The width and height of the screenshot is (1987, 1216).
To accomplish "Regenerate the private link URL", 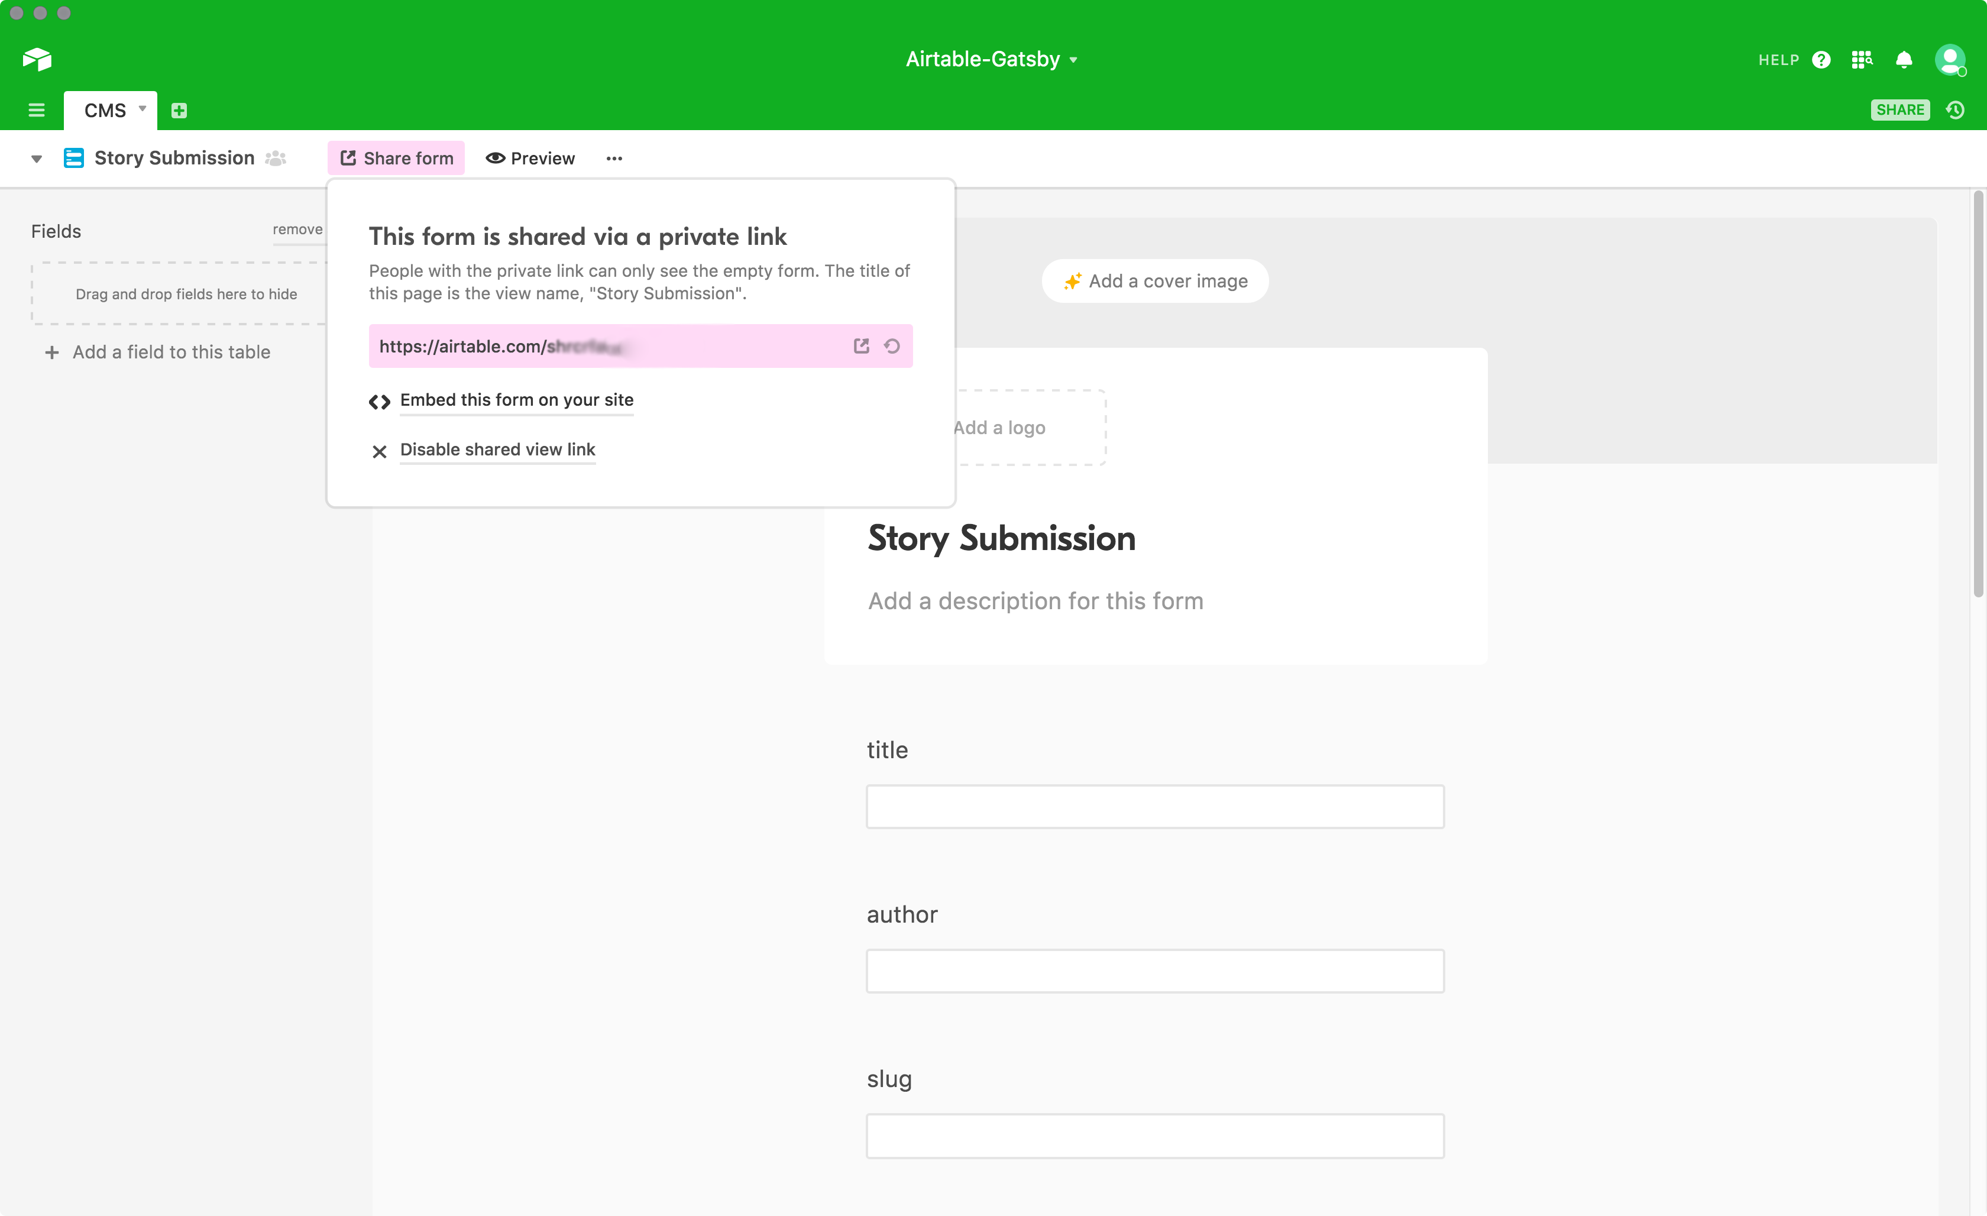I will (x=892, y=346).
